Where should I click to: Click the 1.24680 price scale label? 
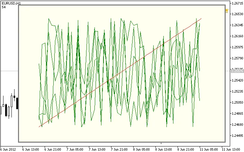click(237, 124)
